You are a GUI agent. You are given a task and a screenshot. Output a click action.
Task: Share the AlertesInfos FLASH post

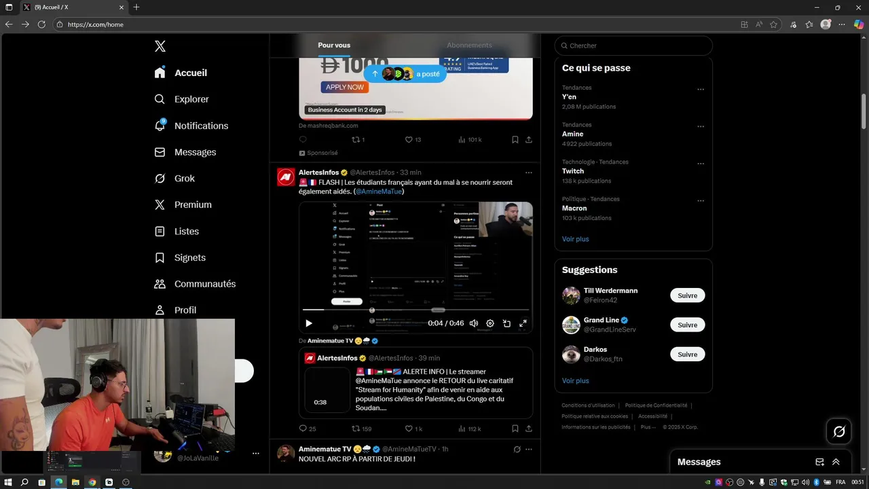pos(529,429)
